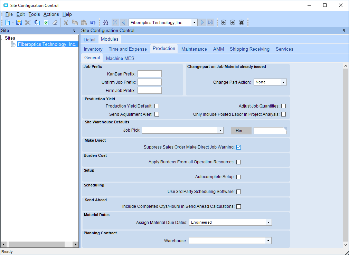Go to the first record icon

115,22
